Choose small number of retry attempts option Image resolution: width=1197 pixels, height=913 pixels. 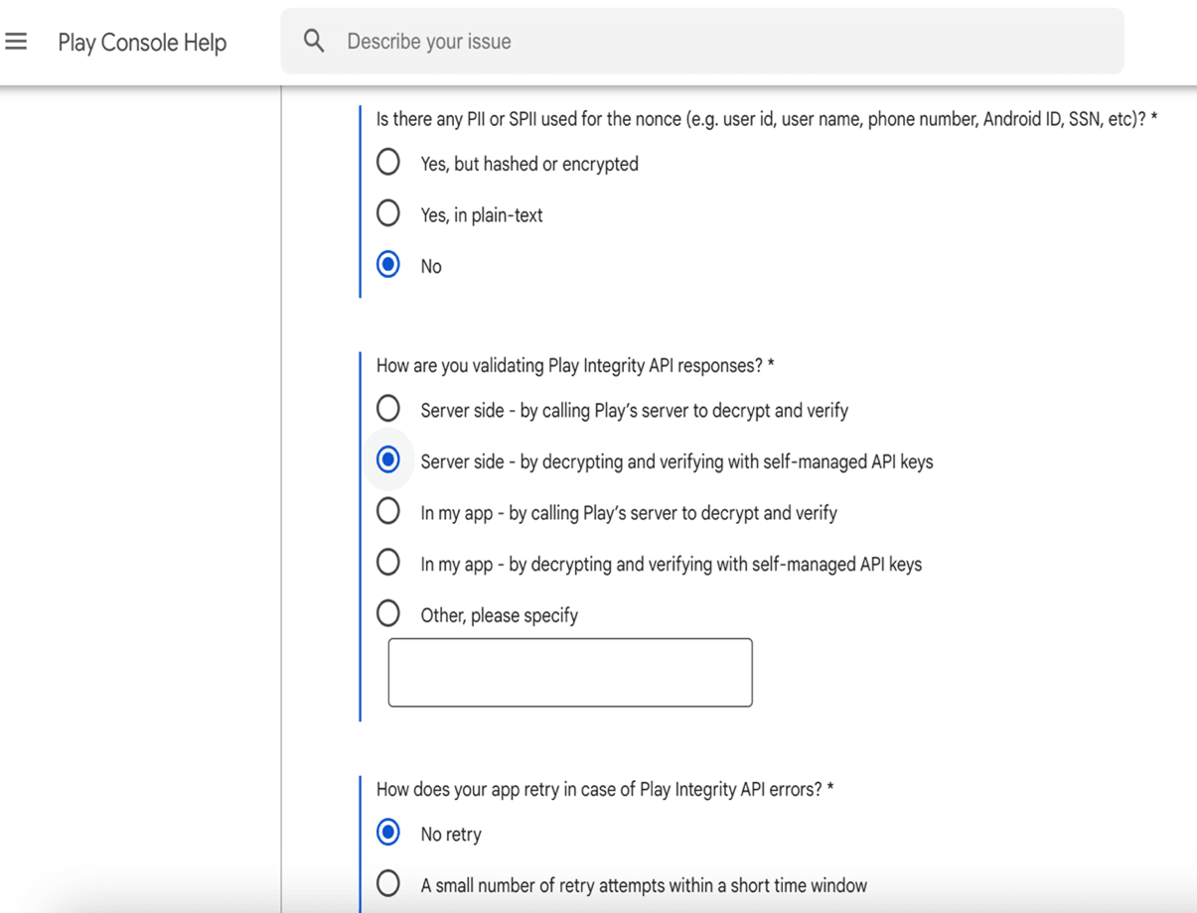[388, 884]
